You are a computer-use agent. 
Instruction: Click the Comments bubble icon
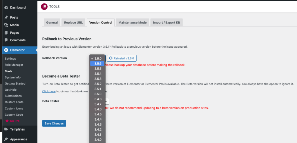coord(6,40)
